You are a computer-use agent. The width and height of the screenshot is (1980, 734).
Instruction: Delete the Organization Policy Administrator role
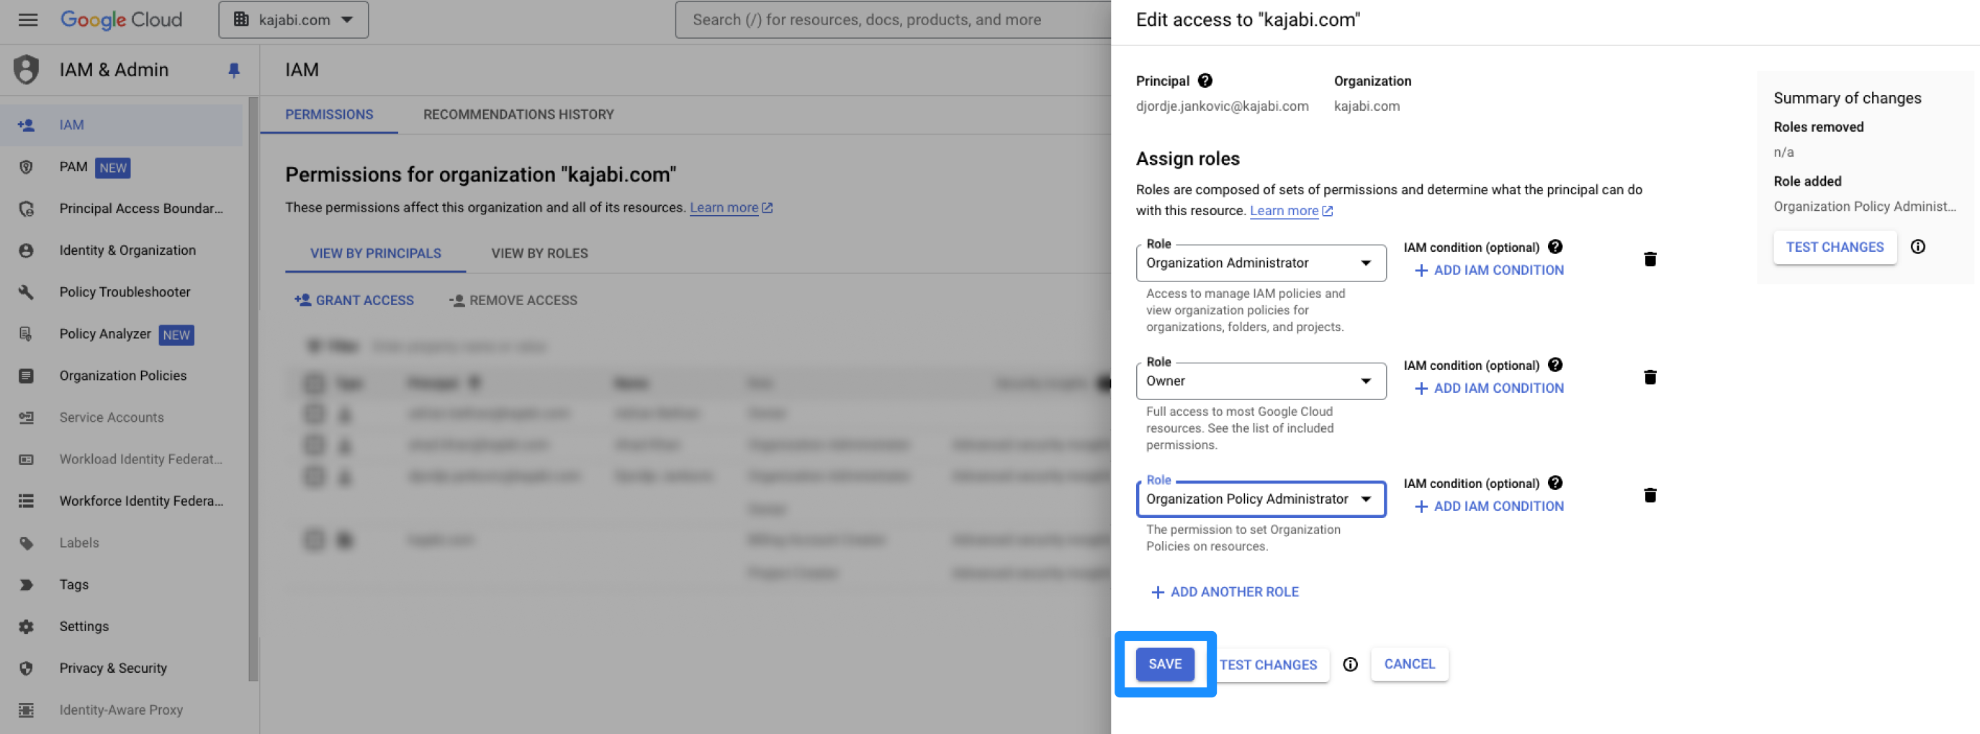point(1650,496)
